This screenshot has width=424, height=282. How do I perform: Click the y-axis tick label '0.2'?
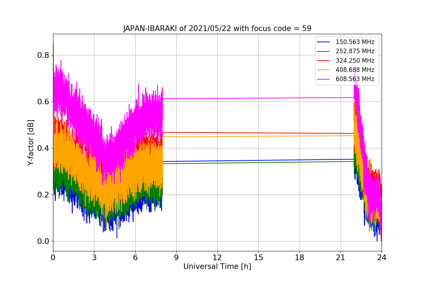(x=43, y=195)
